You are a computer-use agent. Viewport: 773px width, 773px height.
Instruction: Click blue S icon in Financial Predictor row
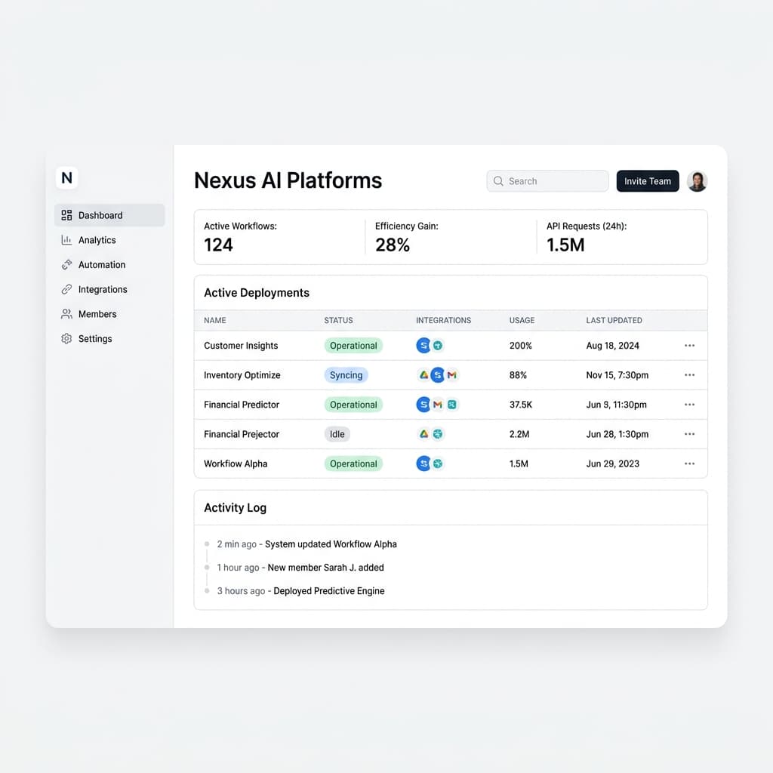(423, 405)
